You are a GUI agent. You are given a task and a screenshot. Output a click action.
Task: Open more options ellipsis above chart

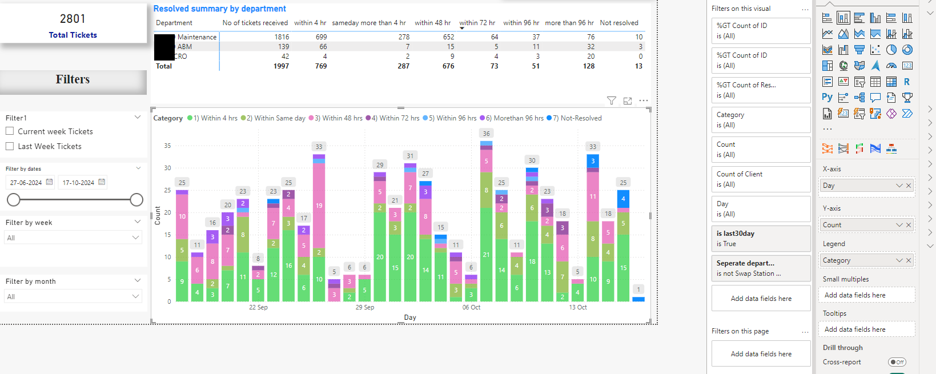(x=644, y=100)
